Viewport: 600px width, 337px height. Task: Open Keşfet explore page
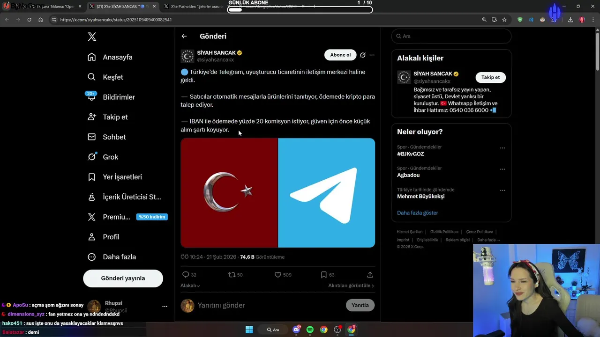pos(105,77)
